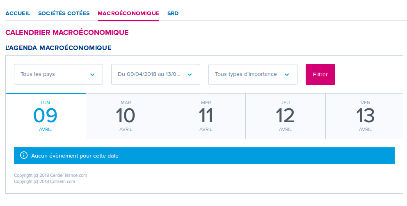
Task: View the Jeudi 12 Avril tab
Action: coord(285,116)
